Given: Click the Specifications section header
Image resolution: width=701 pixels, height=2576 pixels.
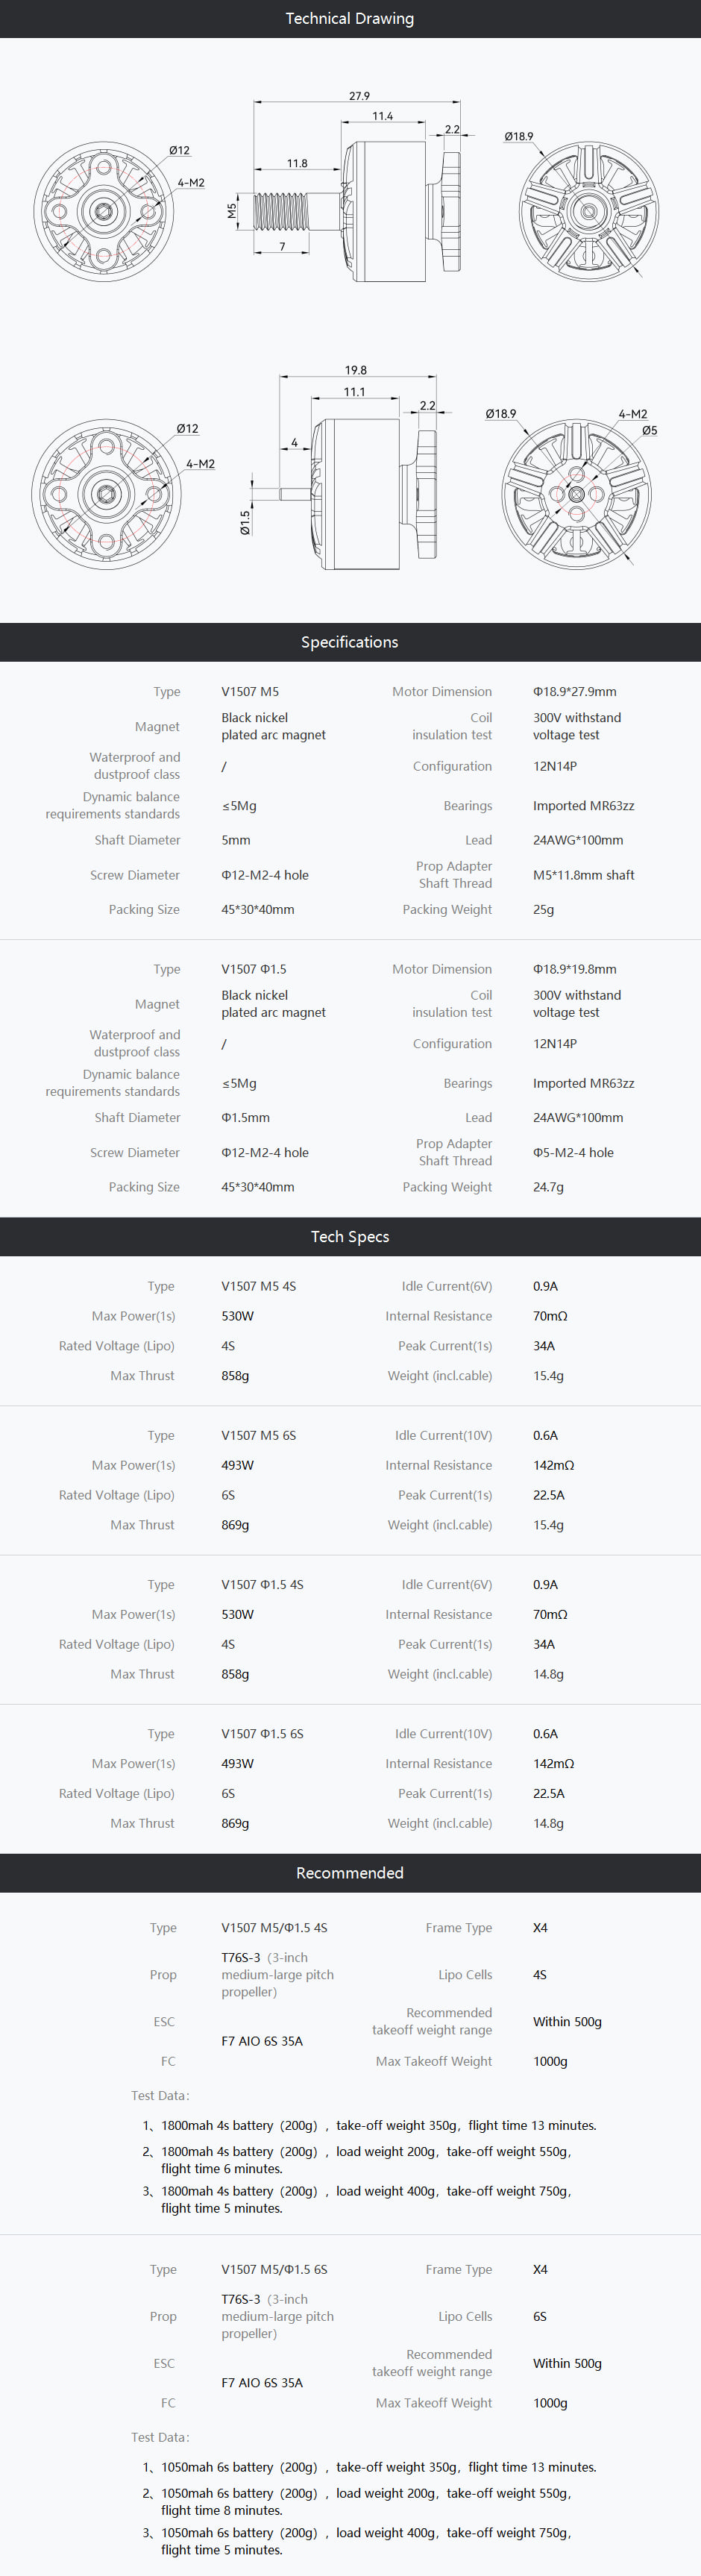Looking at the screenshot, I should click(x=350, y=642).
